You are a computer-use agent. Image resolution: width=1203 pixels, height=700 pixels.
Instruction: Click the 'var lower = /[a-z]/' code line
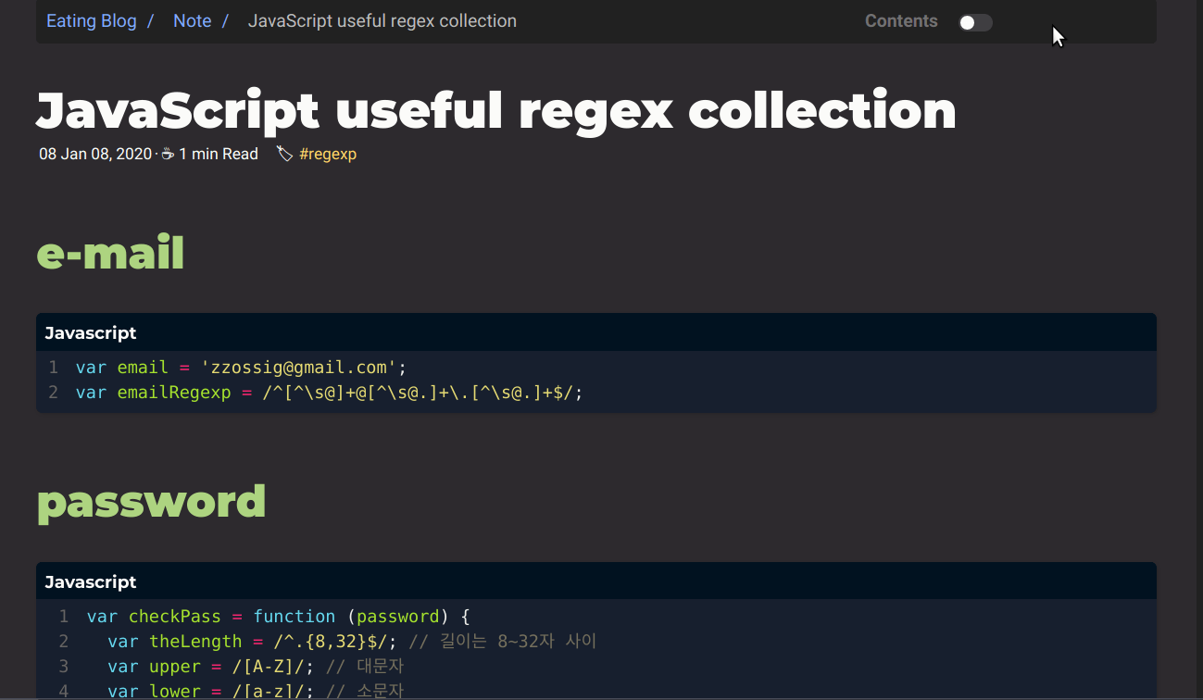pyautogui.click(x=256, y=691)
